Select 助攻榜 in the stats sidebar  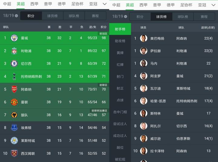click(120, 41)
